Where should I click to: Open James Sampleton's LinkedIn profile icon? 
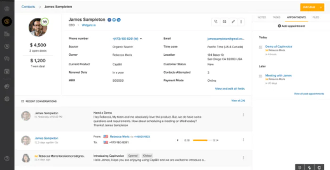[x=119, y=20]
